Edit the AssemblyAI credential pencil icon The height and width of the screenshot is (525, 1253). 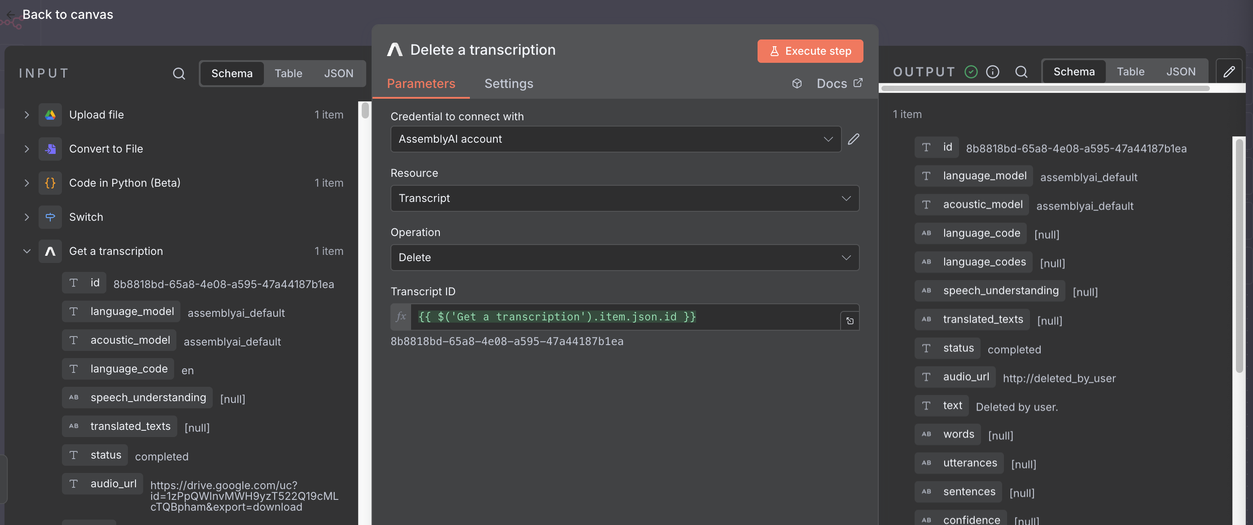coord(853,139)
